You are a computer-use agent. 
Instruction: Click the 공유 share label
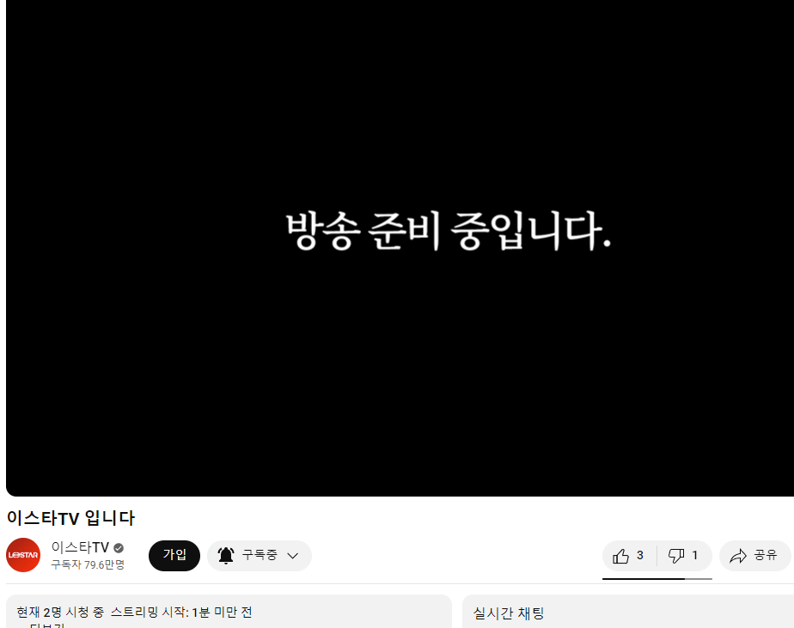click(765, 555)
